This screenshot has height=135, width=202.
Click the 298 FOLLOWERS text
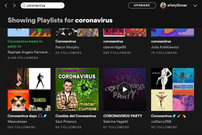tap(117, 53)
